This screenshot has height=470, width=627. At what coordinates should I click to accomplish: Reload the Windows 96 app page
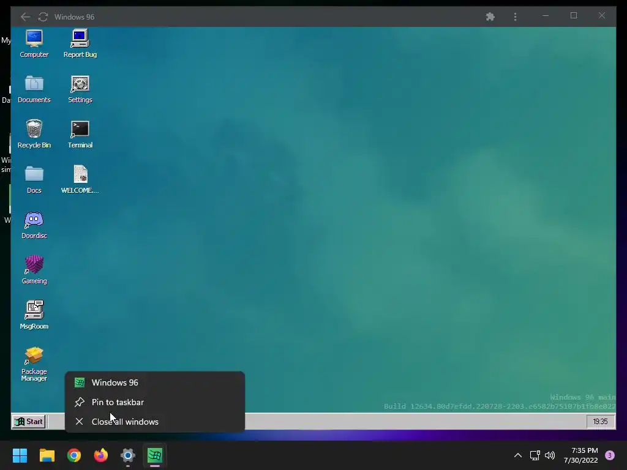coord(43,17)
